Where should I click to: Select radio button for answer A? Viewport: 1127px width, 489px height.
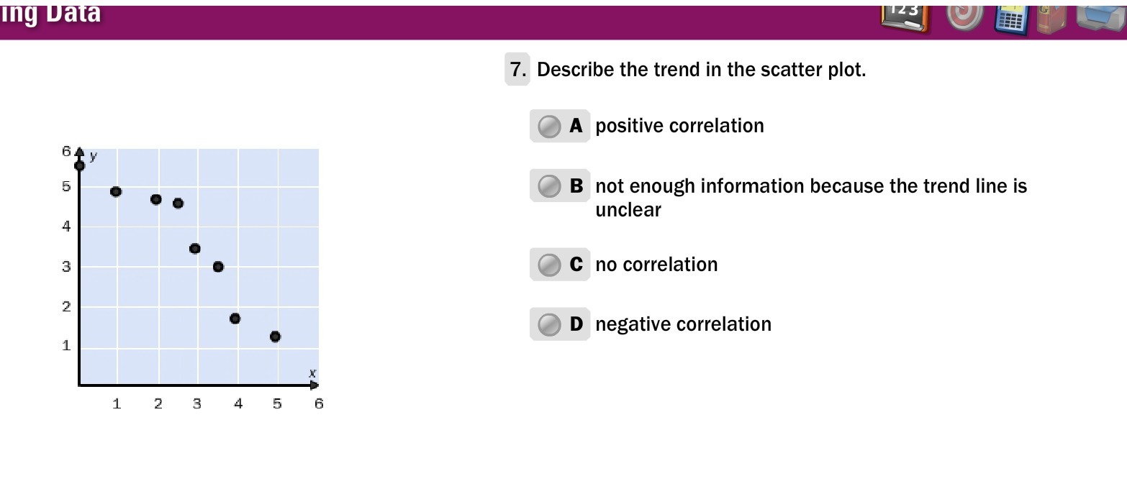pyautogui.click(x=549, y=127)
